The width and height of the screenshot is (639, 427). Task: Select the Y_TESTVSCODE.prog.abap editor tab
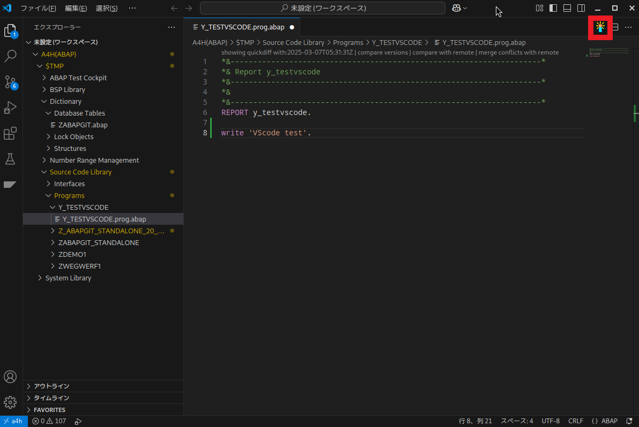pos(241,27)
